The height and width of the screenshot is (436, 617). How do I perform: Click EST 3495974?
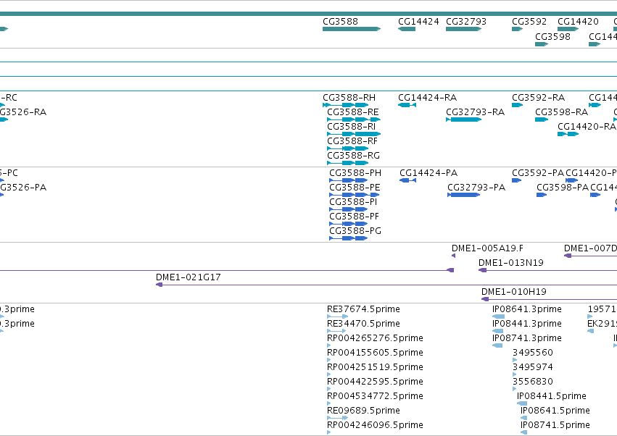pos(515,374)
